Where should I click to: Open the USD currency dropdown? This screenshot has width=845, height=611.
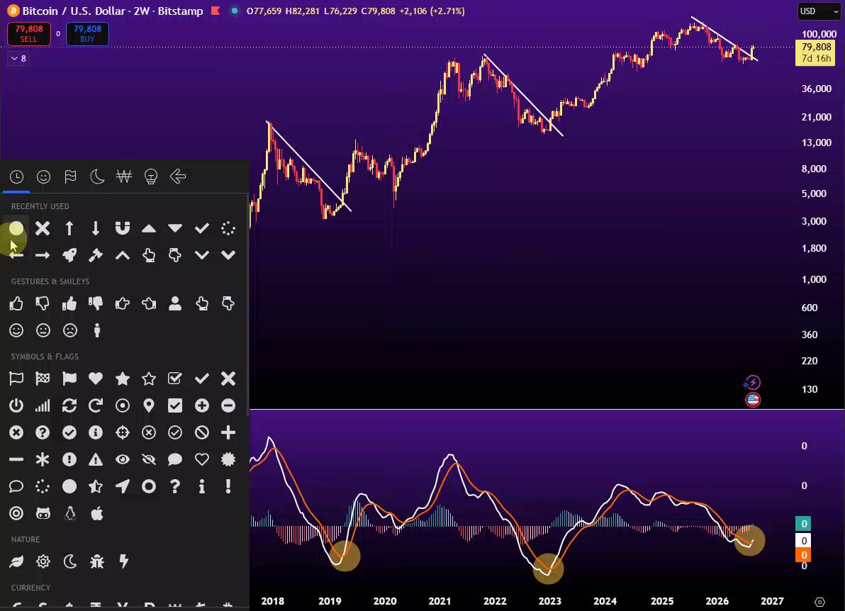point(819,11)
